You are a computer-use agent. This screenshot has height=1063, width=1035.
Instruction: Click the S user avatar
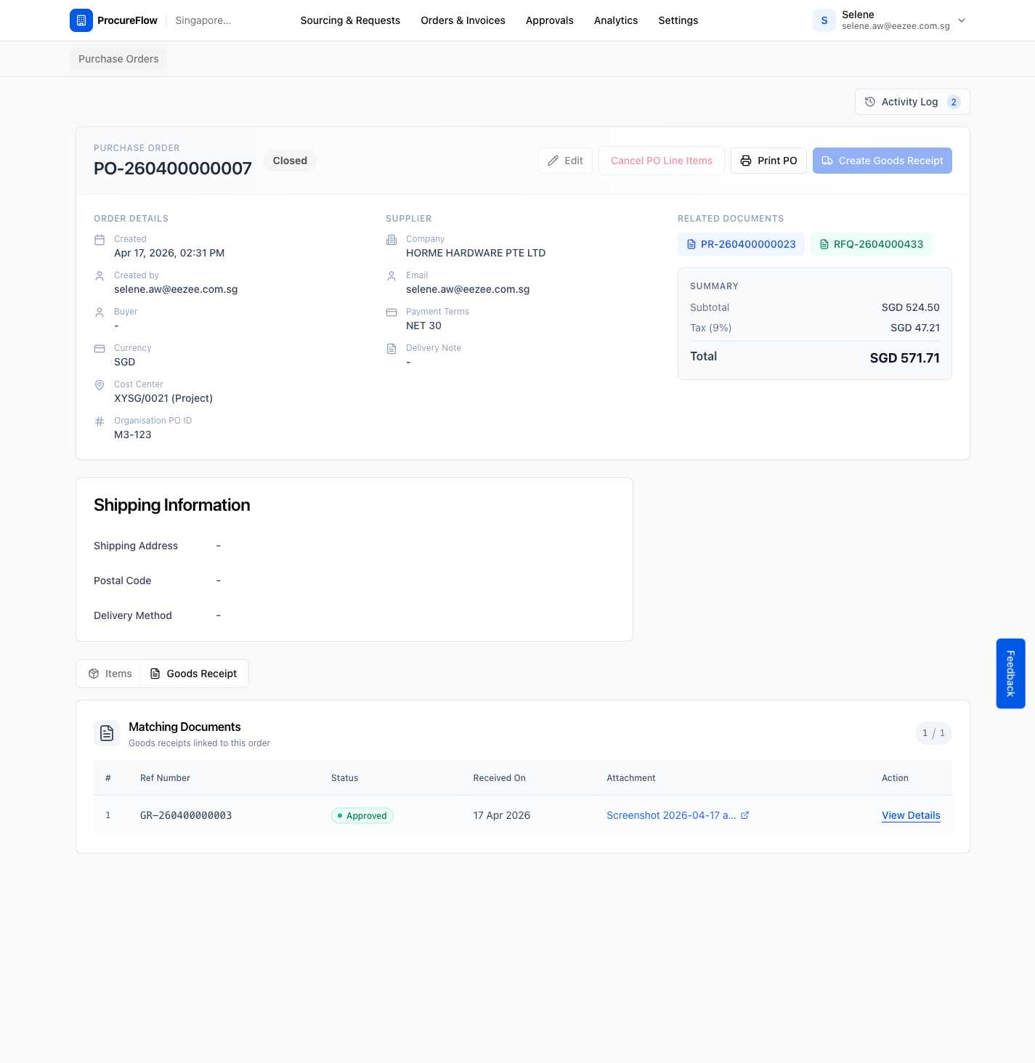coord(824,20)
